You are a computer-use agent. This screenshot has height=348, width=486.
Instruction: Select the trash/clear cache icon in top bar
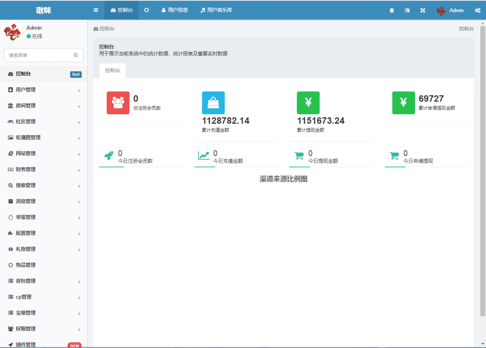(x=392, y=9)
